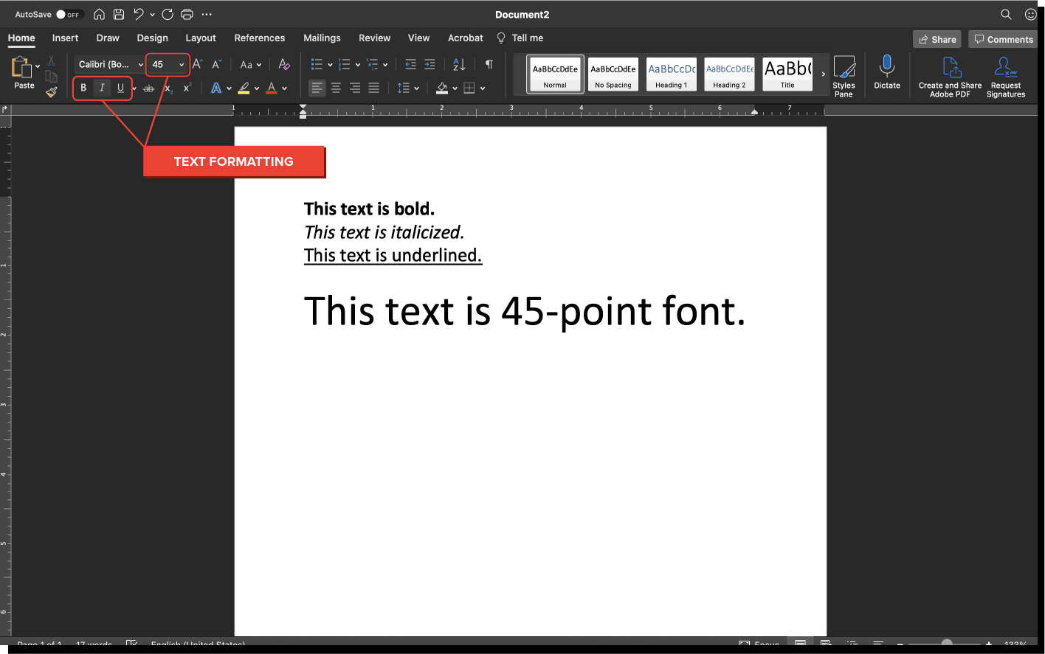Start Dictate with the microphone icon

887,72
